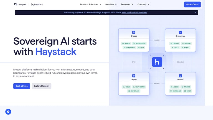Click the EXPLICIT label

(x=157, y=40)
